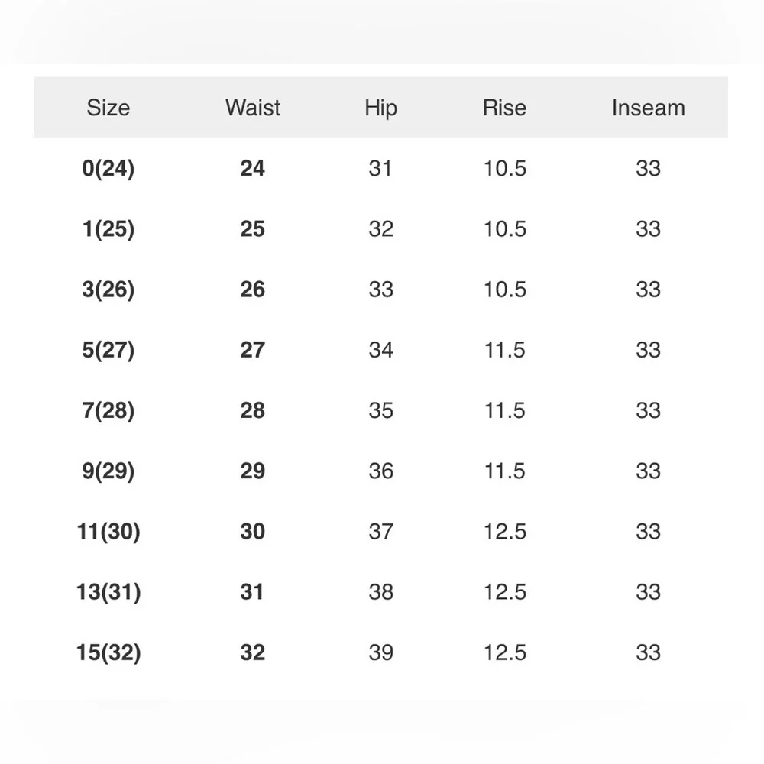The image size is (764, 764).
Task: Click the hip value 31
Action: coord(380,168)
